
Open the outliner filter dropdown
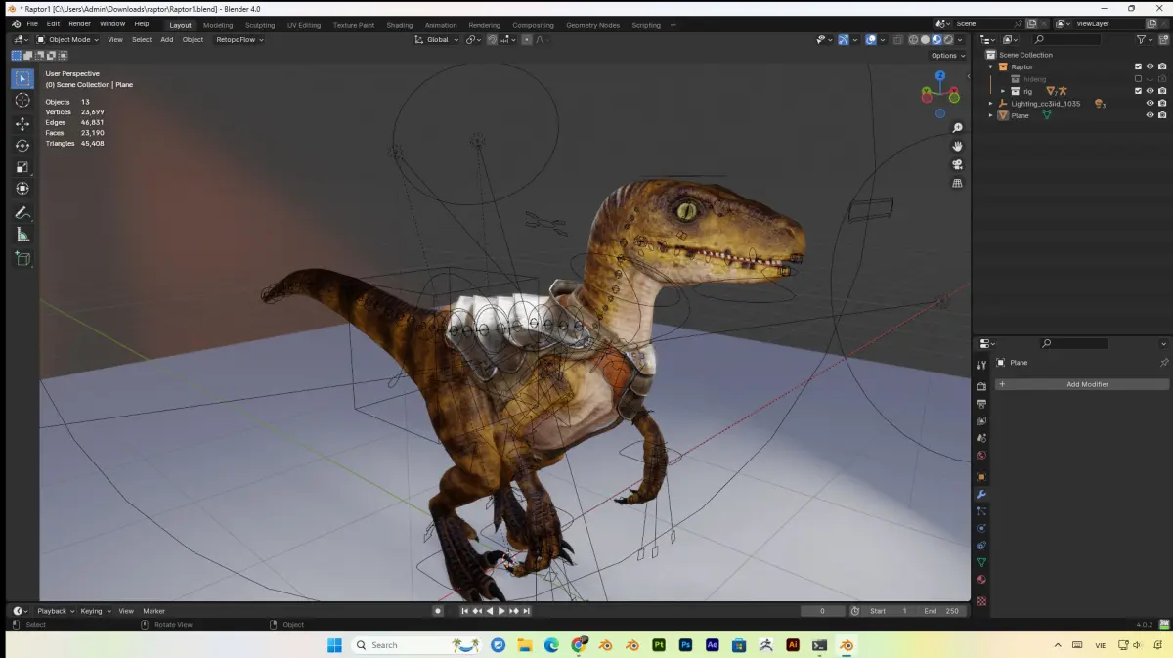tap(1144, 39)
